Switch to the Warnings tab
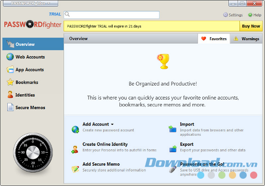Viewport: 265px width, 186px height. click(246, 39)
